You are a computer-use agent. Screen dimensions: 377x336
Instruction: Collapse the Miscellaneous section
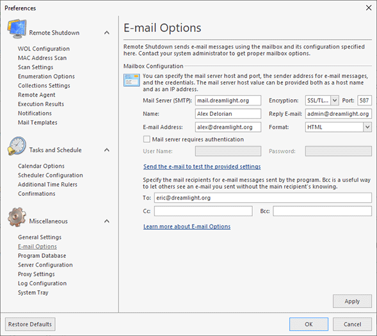107,221
